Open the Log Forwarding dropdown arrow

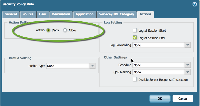point(187,45)
